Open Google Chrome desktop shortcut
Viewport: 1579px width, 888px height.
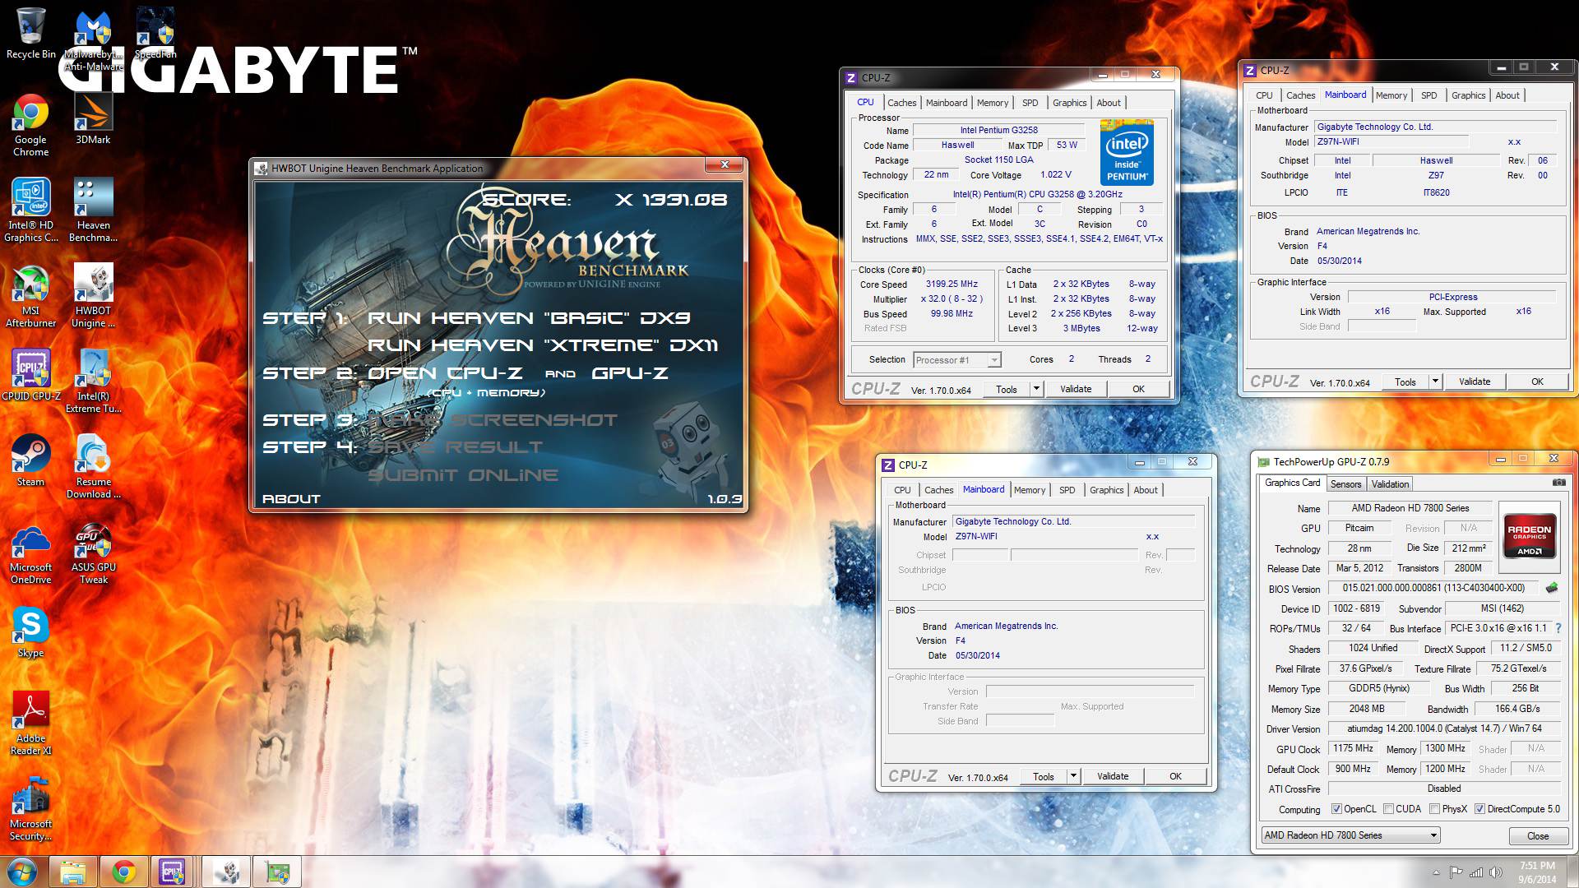pos(31,125)
